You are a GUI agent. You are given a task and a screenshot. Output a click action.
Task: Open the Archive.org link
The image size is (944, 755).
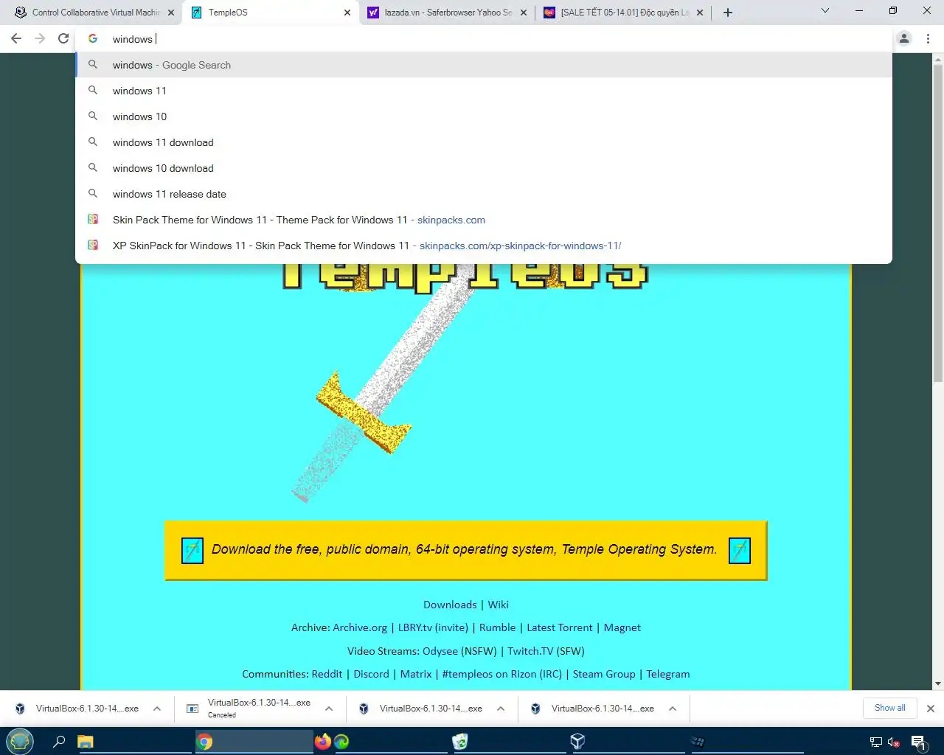click(x=360, y=627)
